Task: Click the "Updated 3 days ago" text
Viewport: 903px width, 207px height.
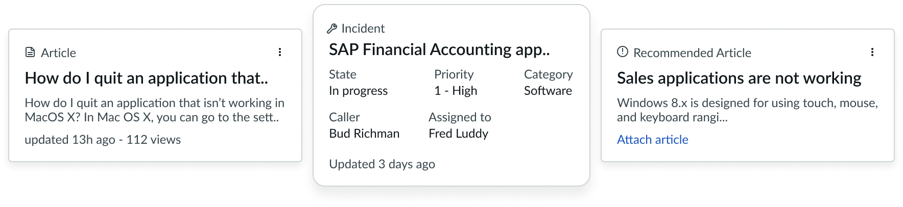Action: pos(382,164)
